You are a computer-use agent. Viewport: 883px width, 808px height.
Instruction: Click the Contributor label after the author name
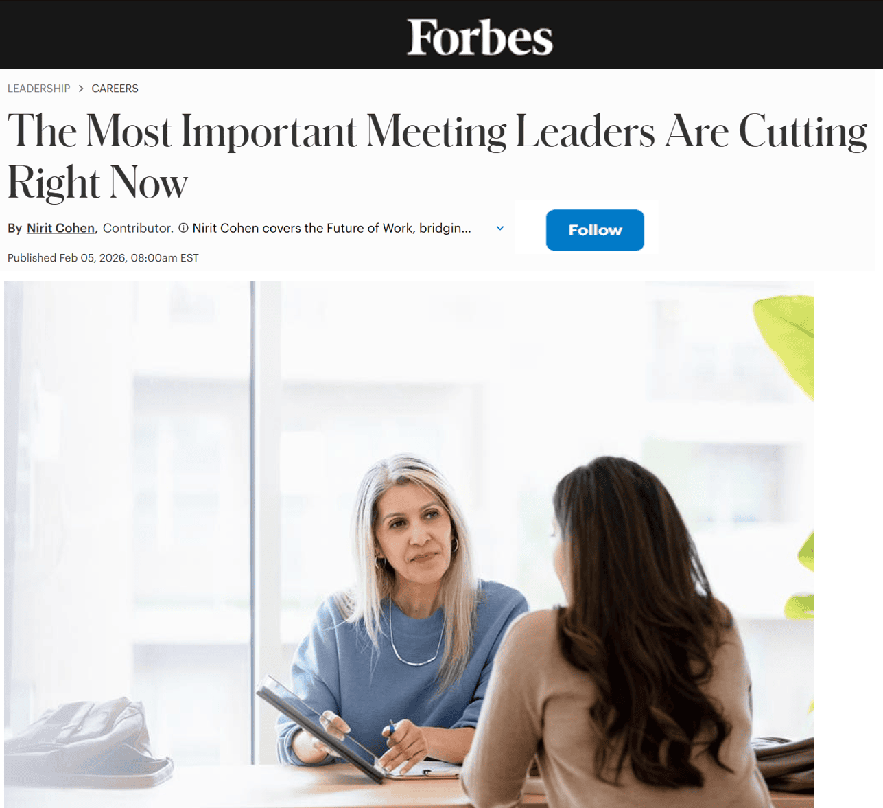pyautogui.click(x=138, y=228)
